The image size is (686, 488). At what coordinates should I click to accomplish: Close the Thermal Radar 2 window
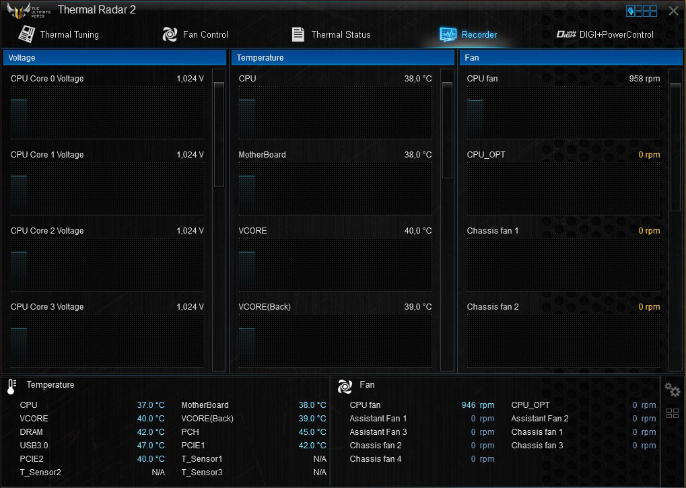click(x=674, y=11)
